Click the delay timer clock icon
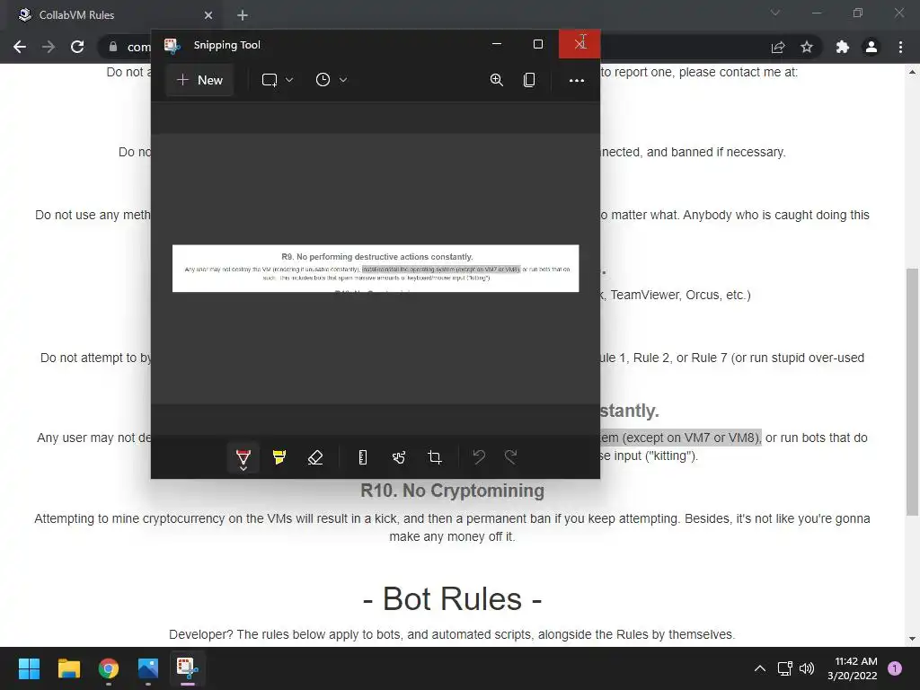Image resolution: width=920 pixels, height=690 pixels. coord(323,80)
